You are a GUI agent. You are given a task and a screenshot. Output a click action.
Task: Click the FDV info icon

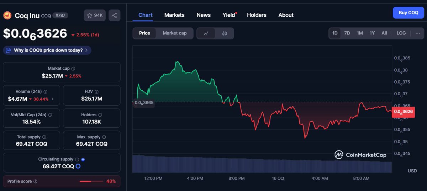(97, 91)
